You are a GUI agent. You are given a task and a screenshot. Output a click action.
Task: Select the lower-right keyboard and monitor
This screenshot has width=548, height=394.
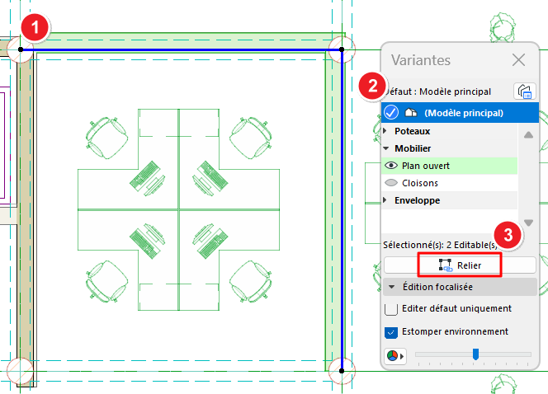coord(210,242)
